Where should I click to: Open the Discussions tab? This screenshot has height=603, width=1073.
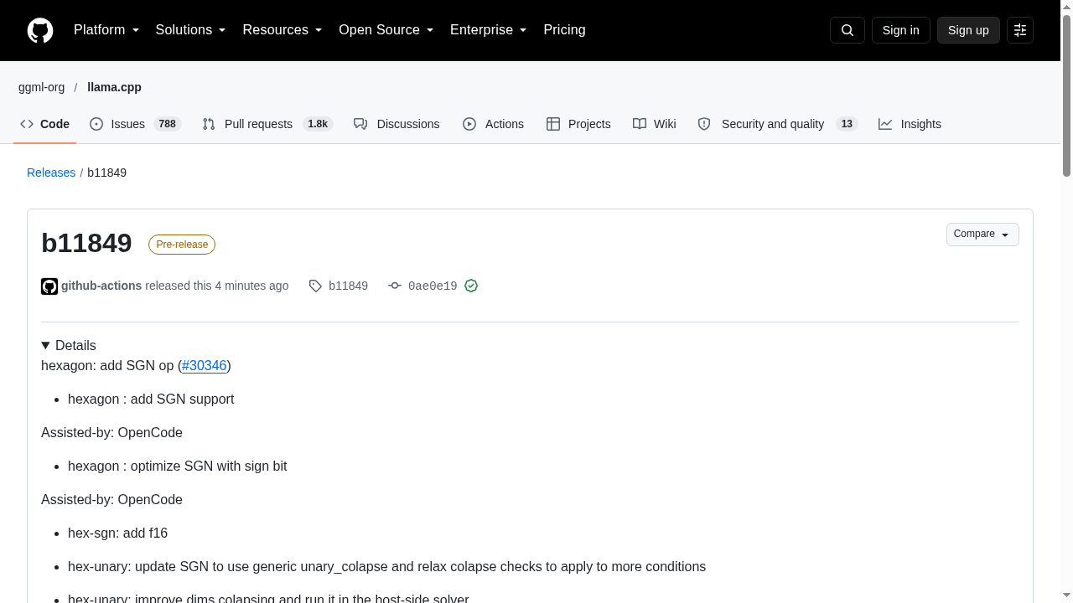[x=397, y=124]
